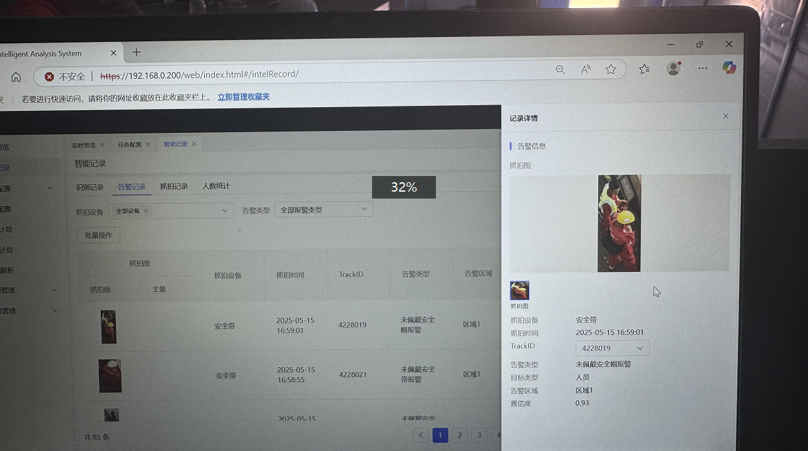This screenshot has width=808, height=451.
Task: Click the 立即管理收藏夹 link
Action: [243, 97]
